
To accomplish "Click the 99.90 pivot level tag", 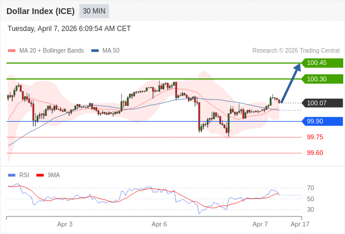I will [x=322, y=121].
